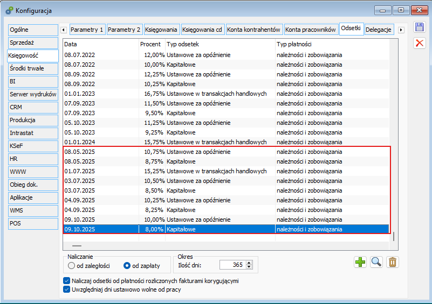Viewport: 432px width, 304px height.
Task: Select the 'od zapłaty' radio option
Action: coord(127,265)
